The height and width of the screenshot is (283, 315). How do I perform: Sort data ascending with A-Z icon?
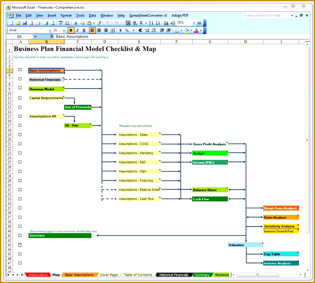click(x=151, y=23)
